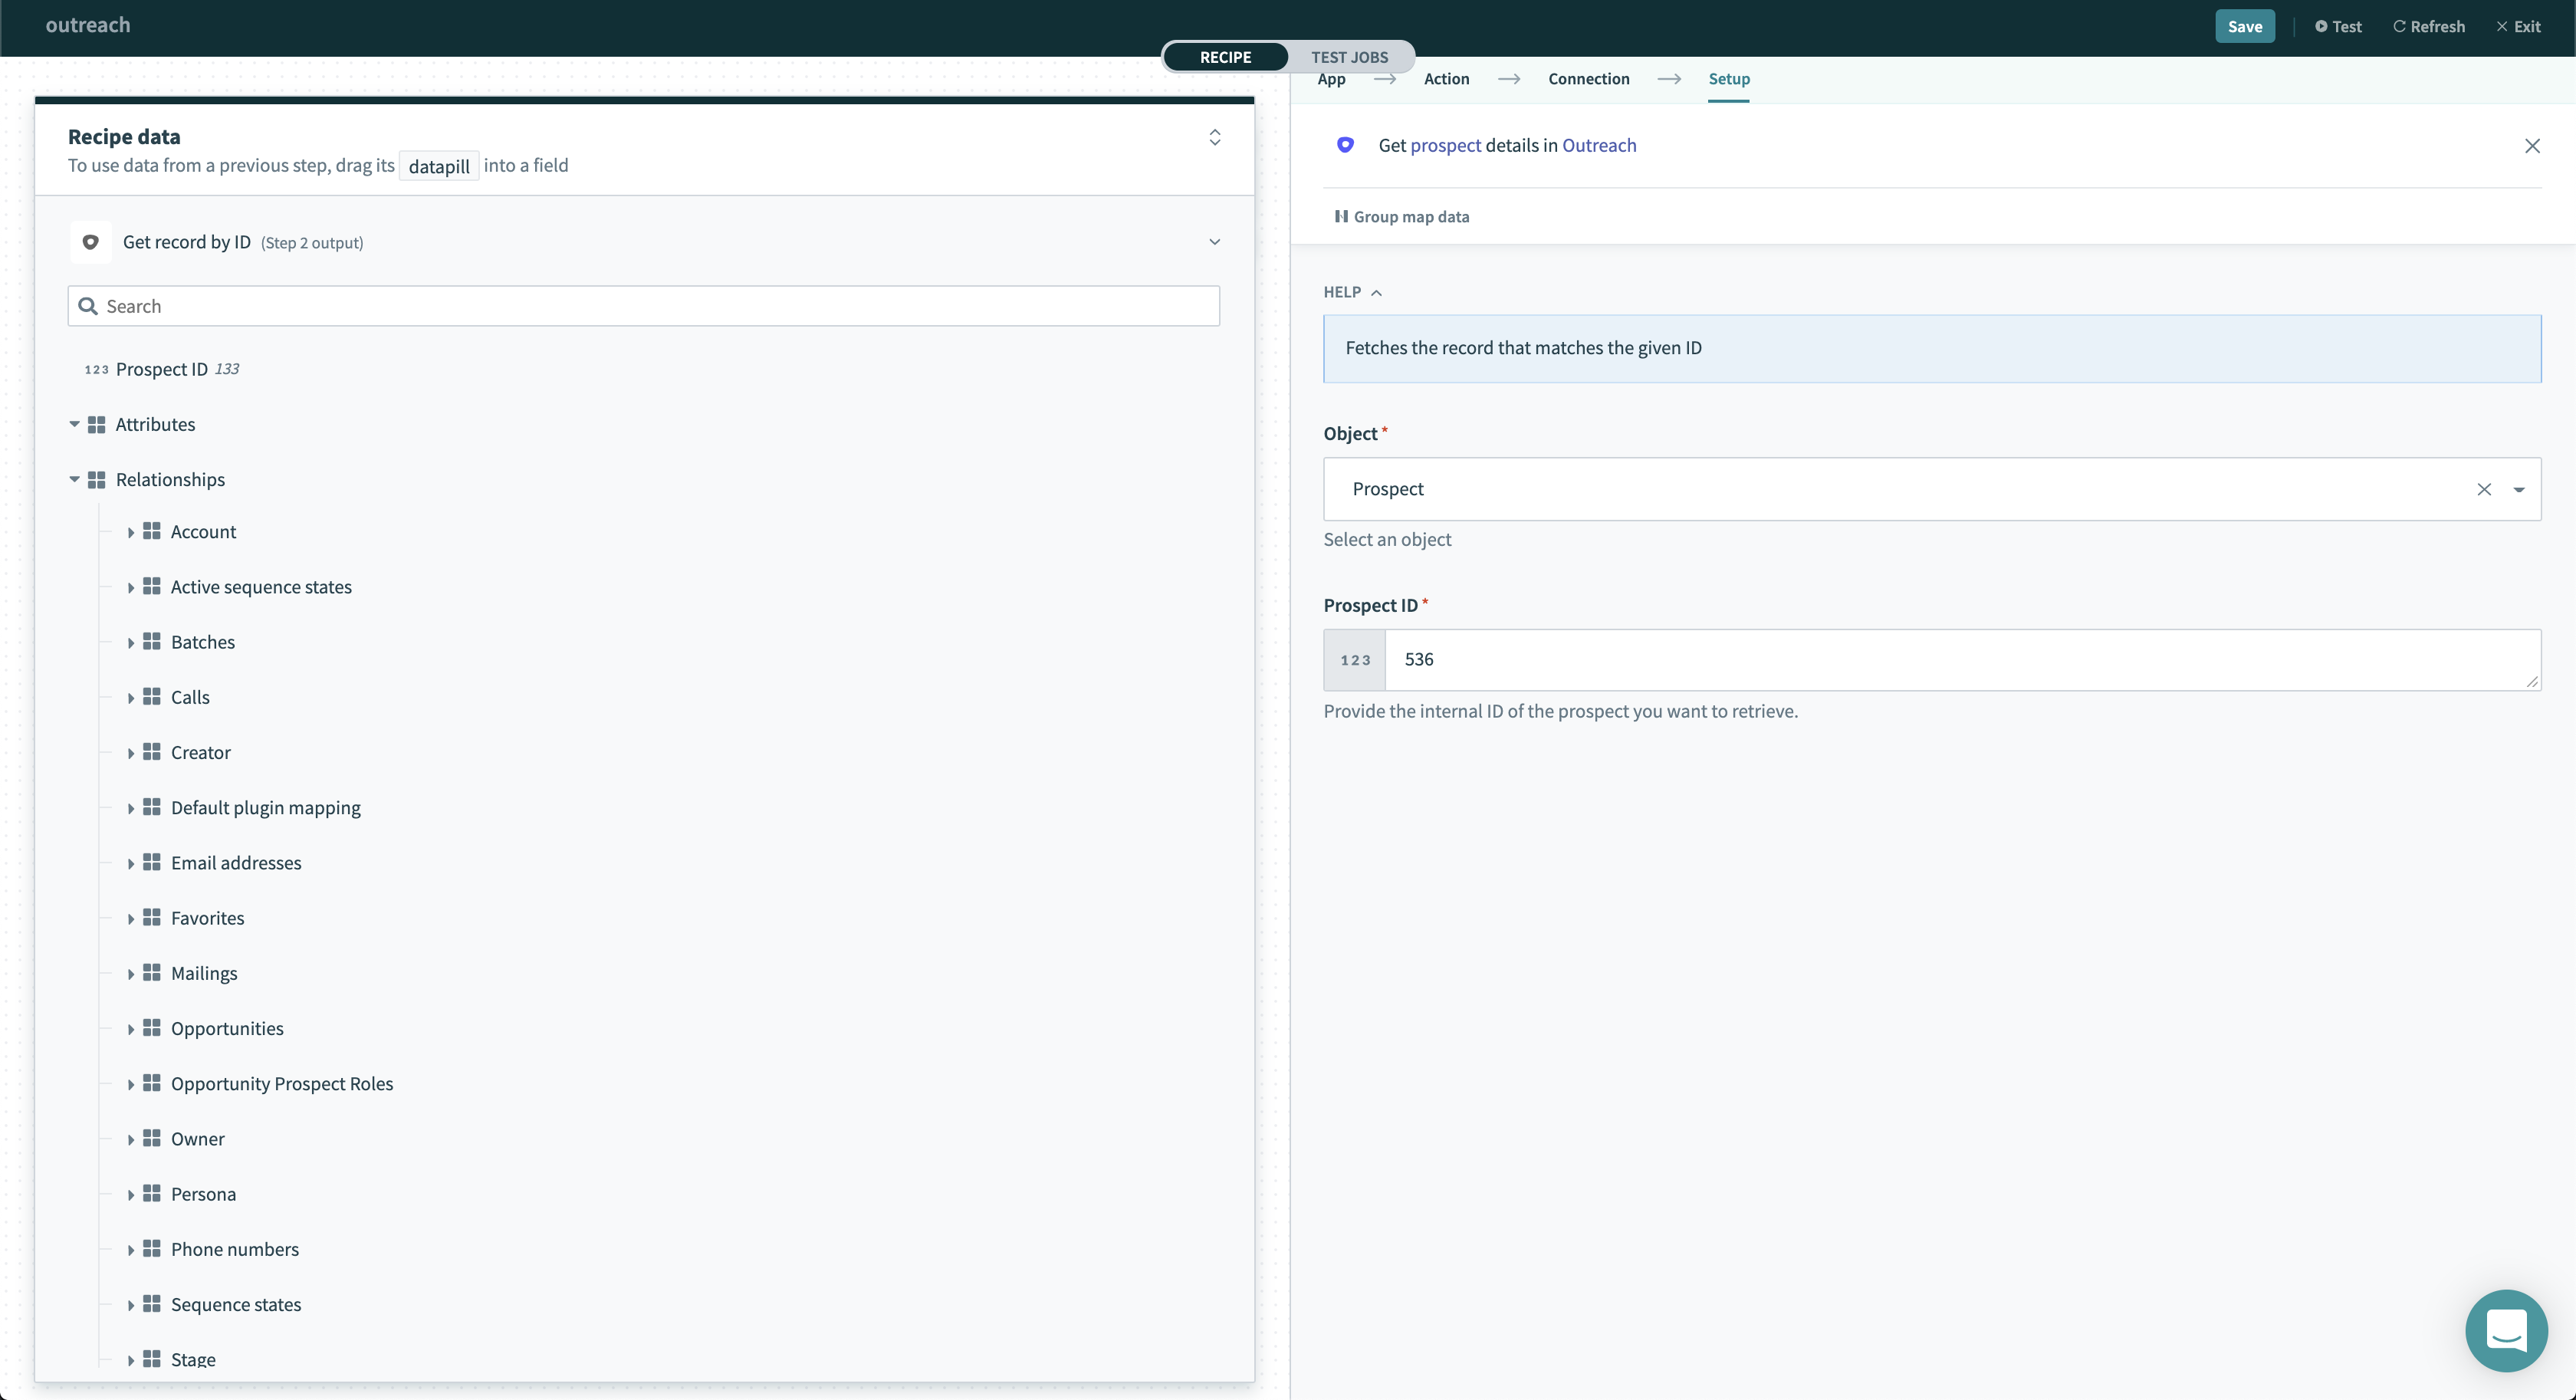Collapse the HELP section

click(x=1353, y=292)
